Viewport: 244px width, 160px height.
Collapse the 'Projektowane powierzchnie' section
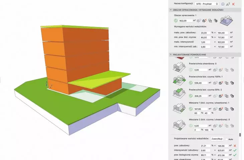pos(171,55)
